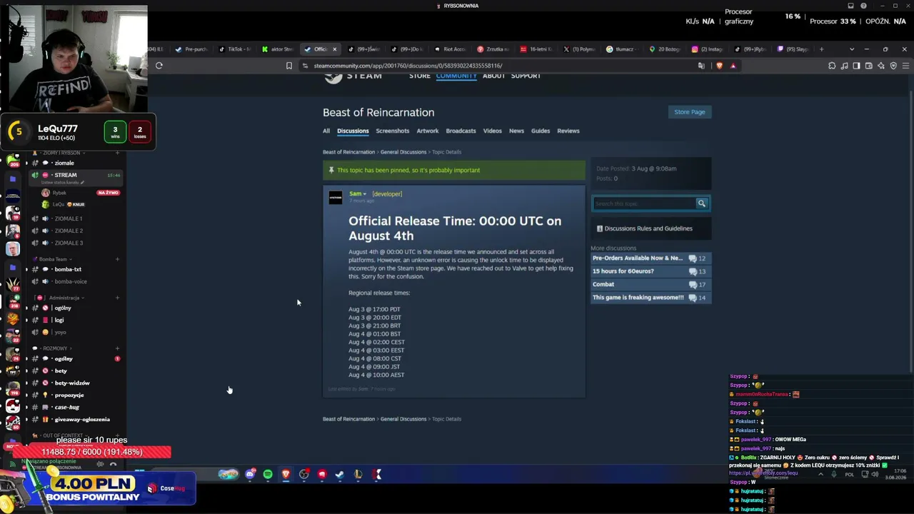The height and width of the screenshot is (514, 914).
Task: Create a channel in Bomba Team category
Action: pyautogui.click(x=117, y=259)
